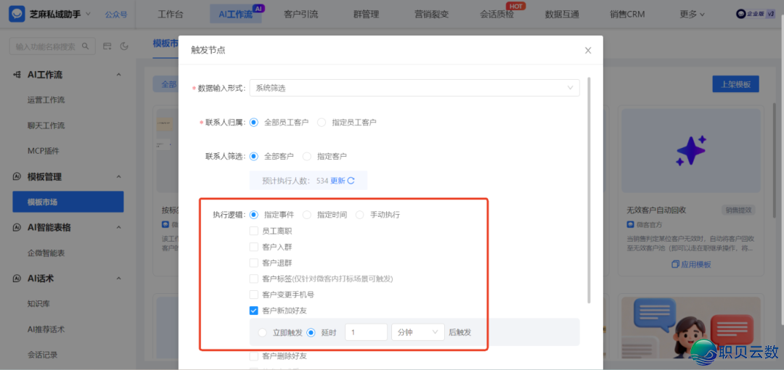Open the 客户引流 top menu tab
Image resolution: width=784 pixels, height=370 pixels.
coord(301,14)
